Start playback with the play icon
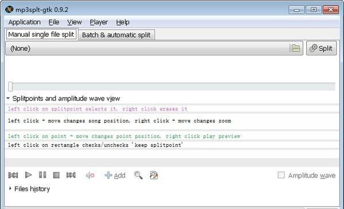344x209 pixels. coord(29,175)
